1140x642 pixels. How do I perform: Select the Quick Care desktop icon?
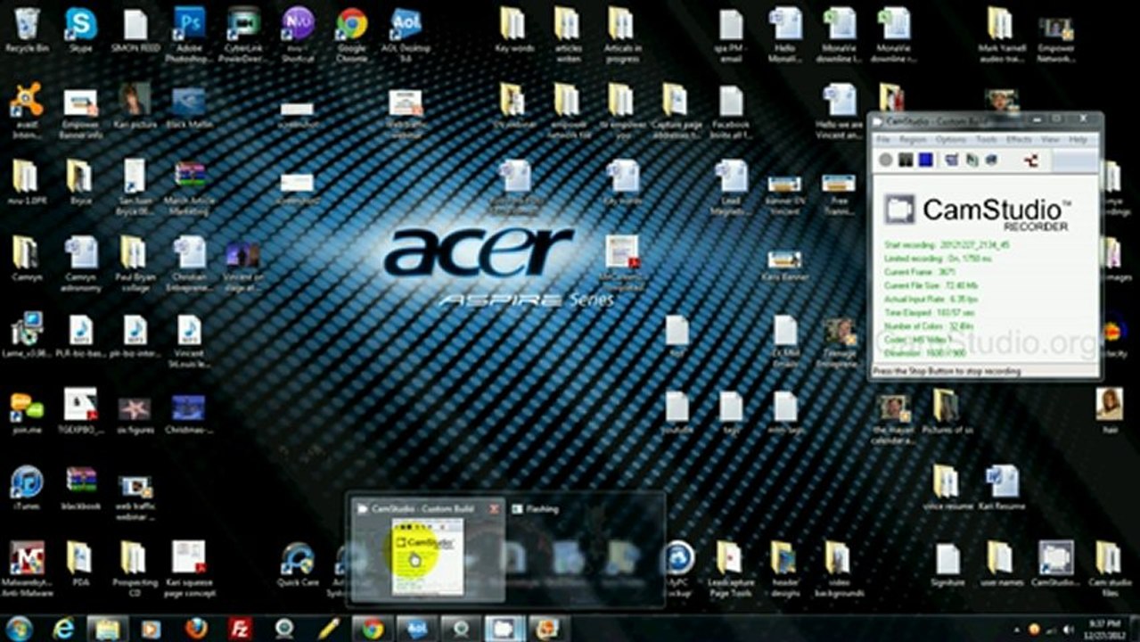tap(297, 564)
